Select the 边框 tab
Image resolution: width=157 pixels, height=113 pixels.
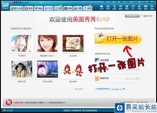click(58, 8)
